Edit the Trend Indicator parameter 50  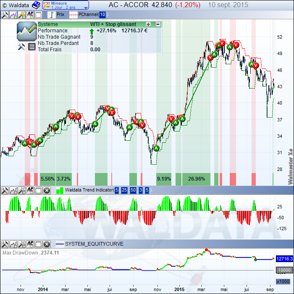(133, 190)
